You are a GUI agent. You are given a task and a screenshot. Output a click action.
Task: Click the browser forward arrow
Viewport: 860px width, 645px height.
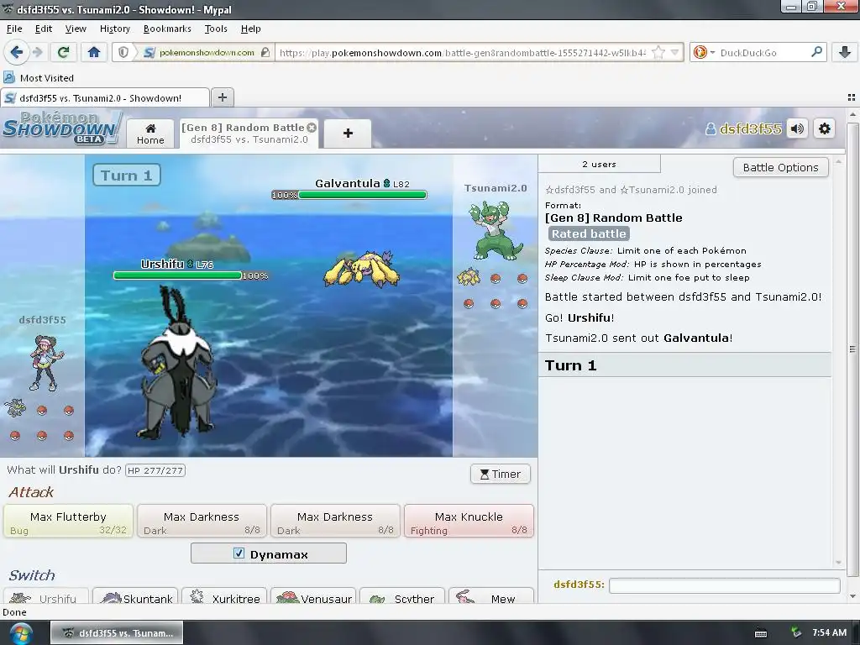(37, 52)
